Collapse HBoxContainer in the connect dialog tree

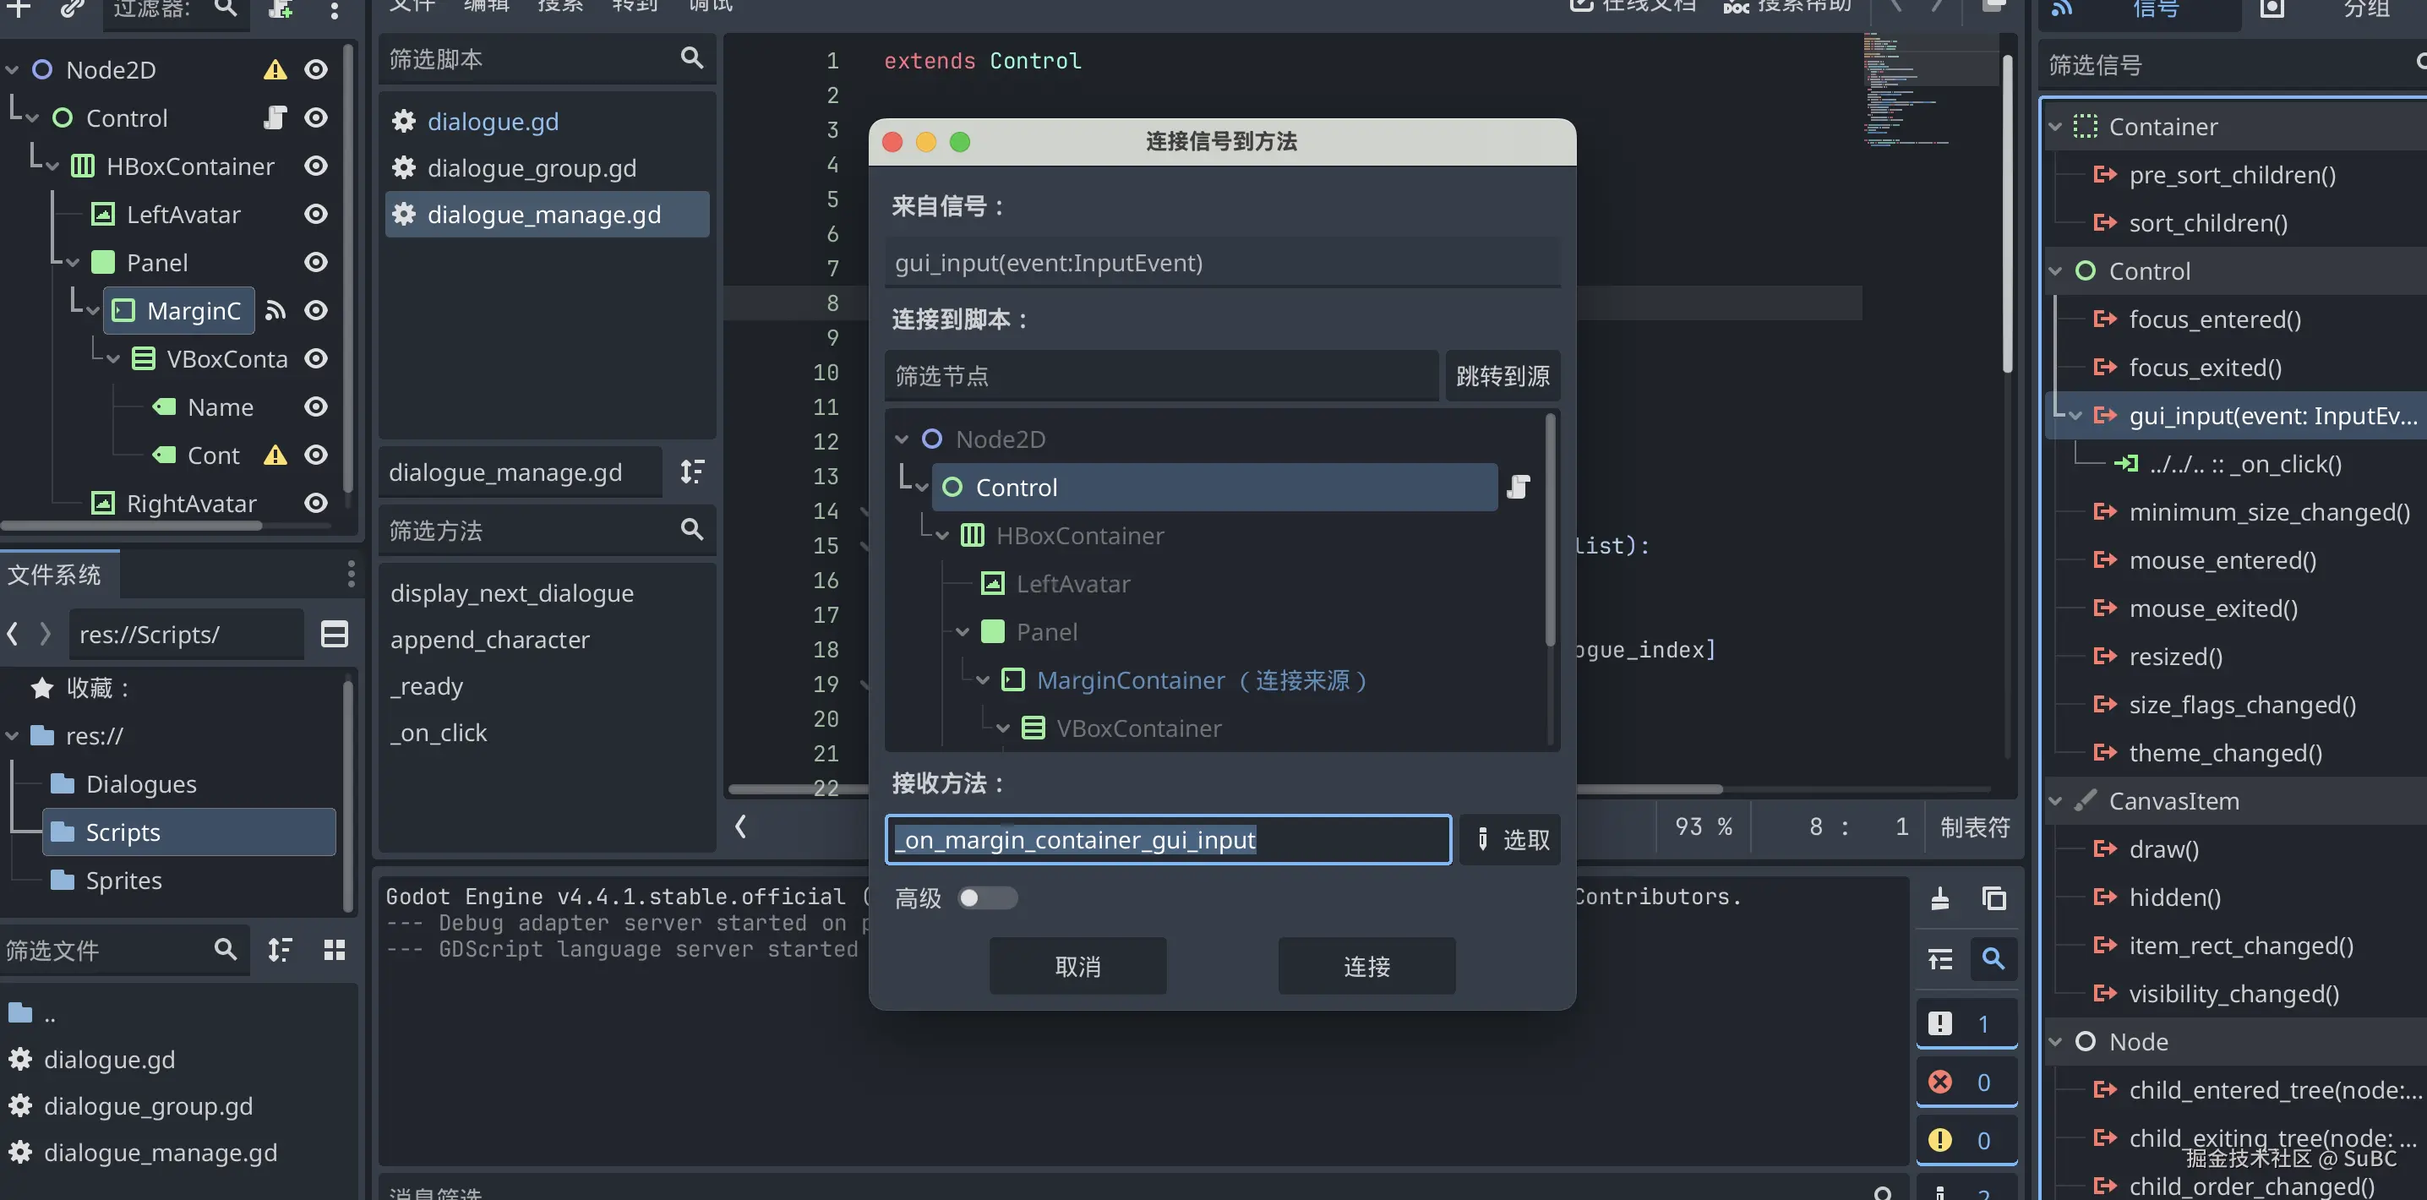[x=942, y=535]
